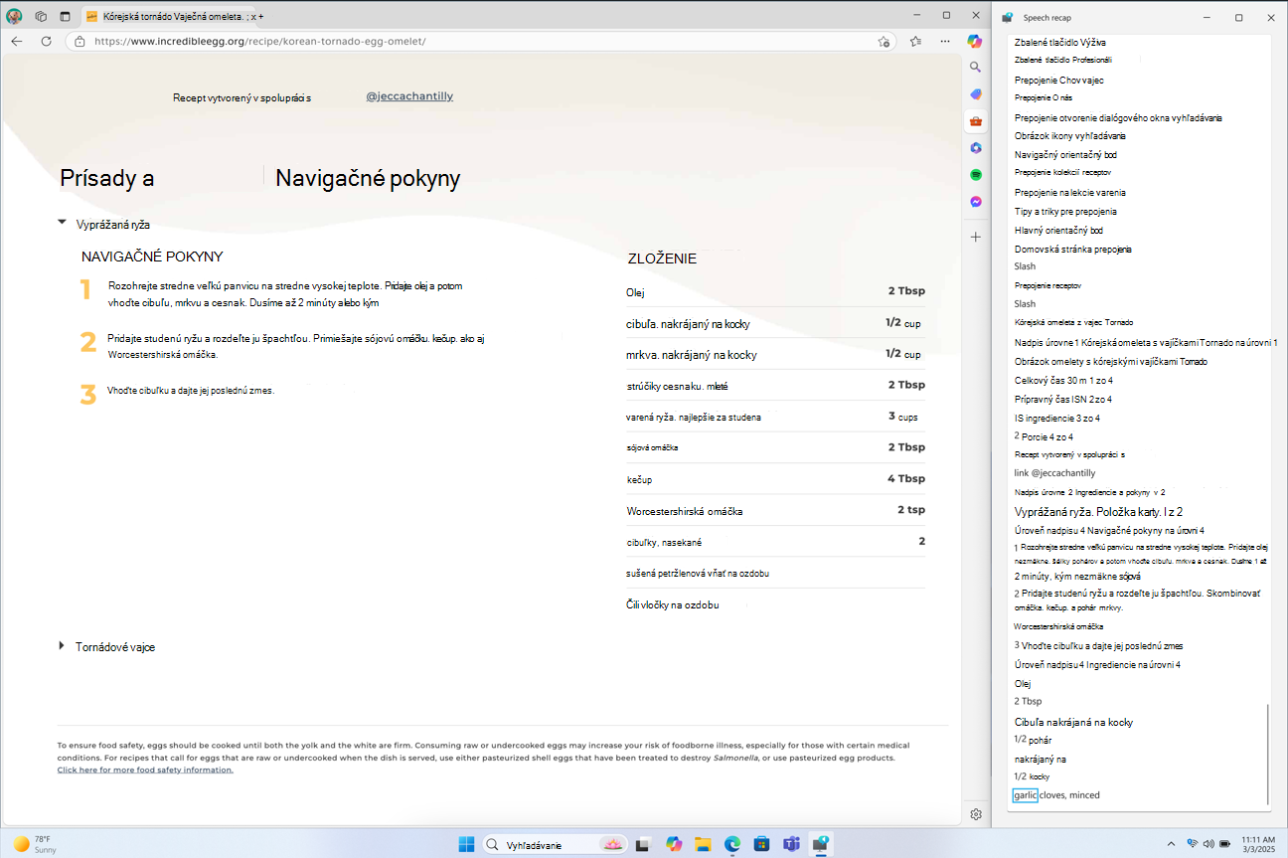Switch to Microsoft Edge on the taskbar

(x=732, y=844)
